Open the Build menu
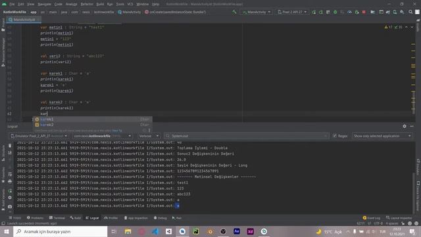Viewport: 421px width, 237px height. point(100,4)
